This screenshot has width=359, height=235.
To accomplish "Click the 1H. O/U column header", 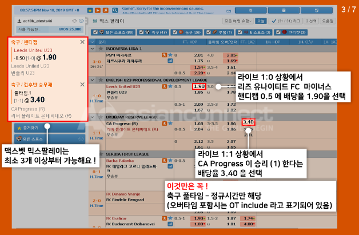I will coord(305,42).
